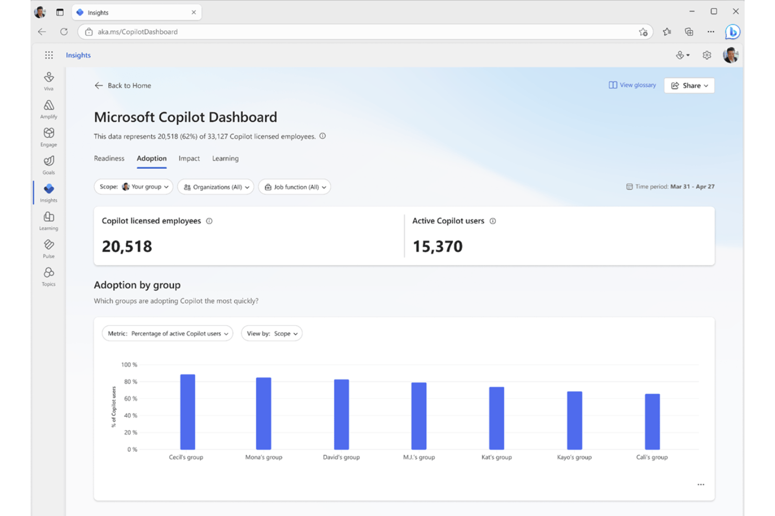Close the Insights browser tab
This screenshot has width=775, height=516.
[x=194, y=13]
